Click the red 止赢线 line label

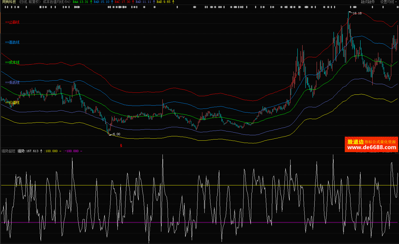(x=12, y=22)
